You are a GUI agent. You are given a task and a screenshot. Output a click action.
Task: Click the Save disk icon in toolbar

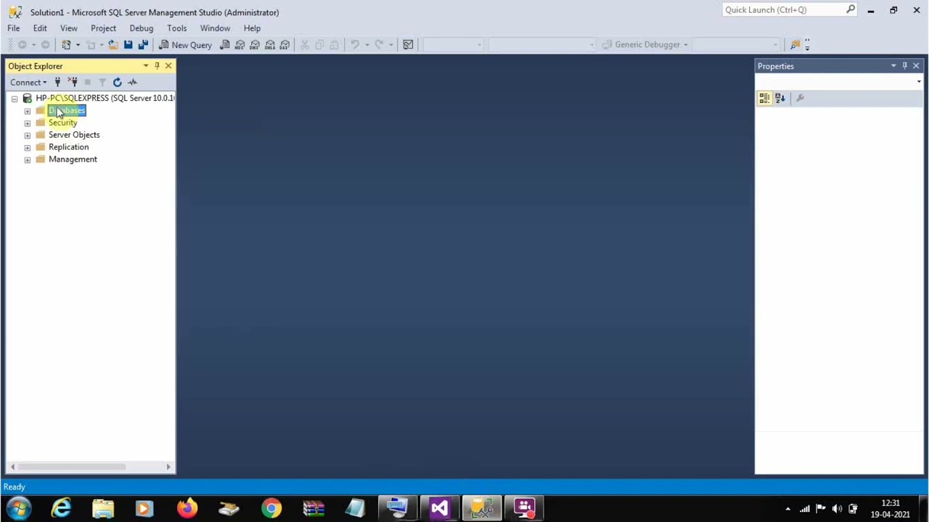click(128, 44)
